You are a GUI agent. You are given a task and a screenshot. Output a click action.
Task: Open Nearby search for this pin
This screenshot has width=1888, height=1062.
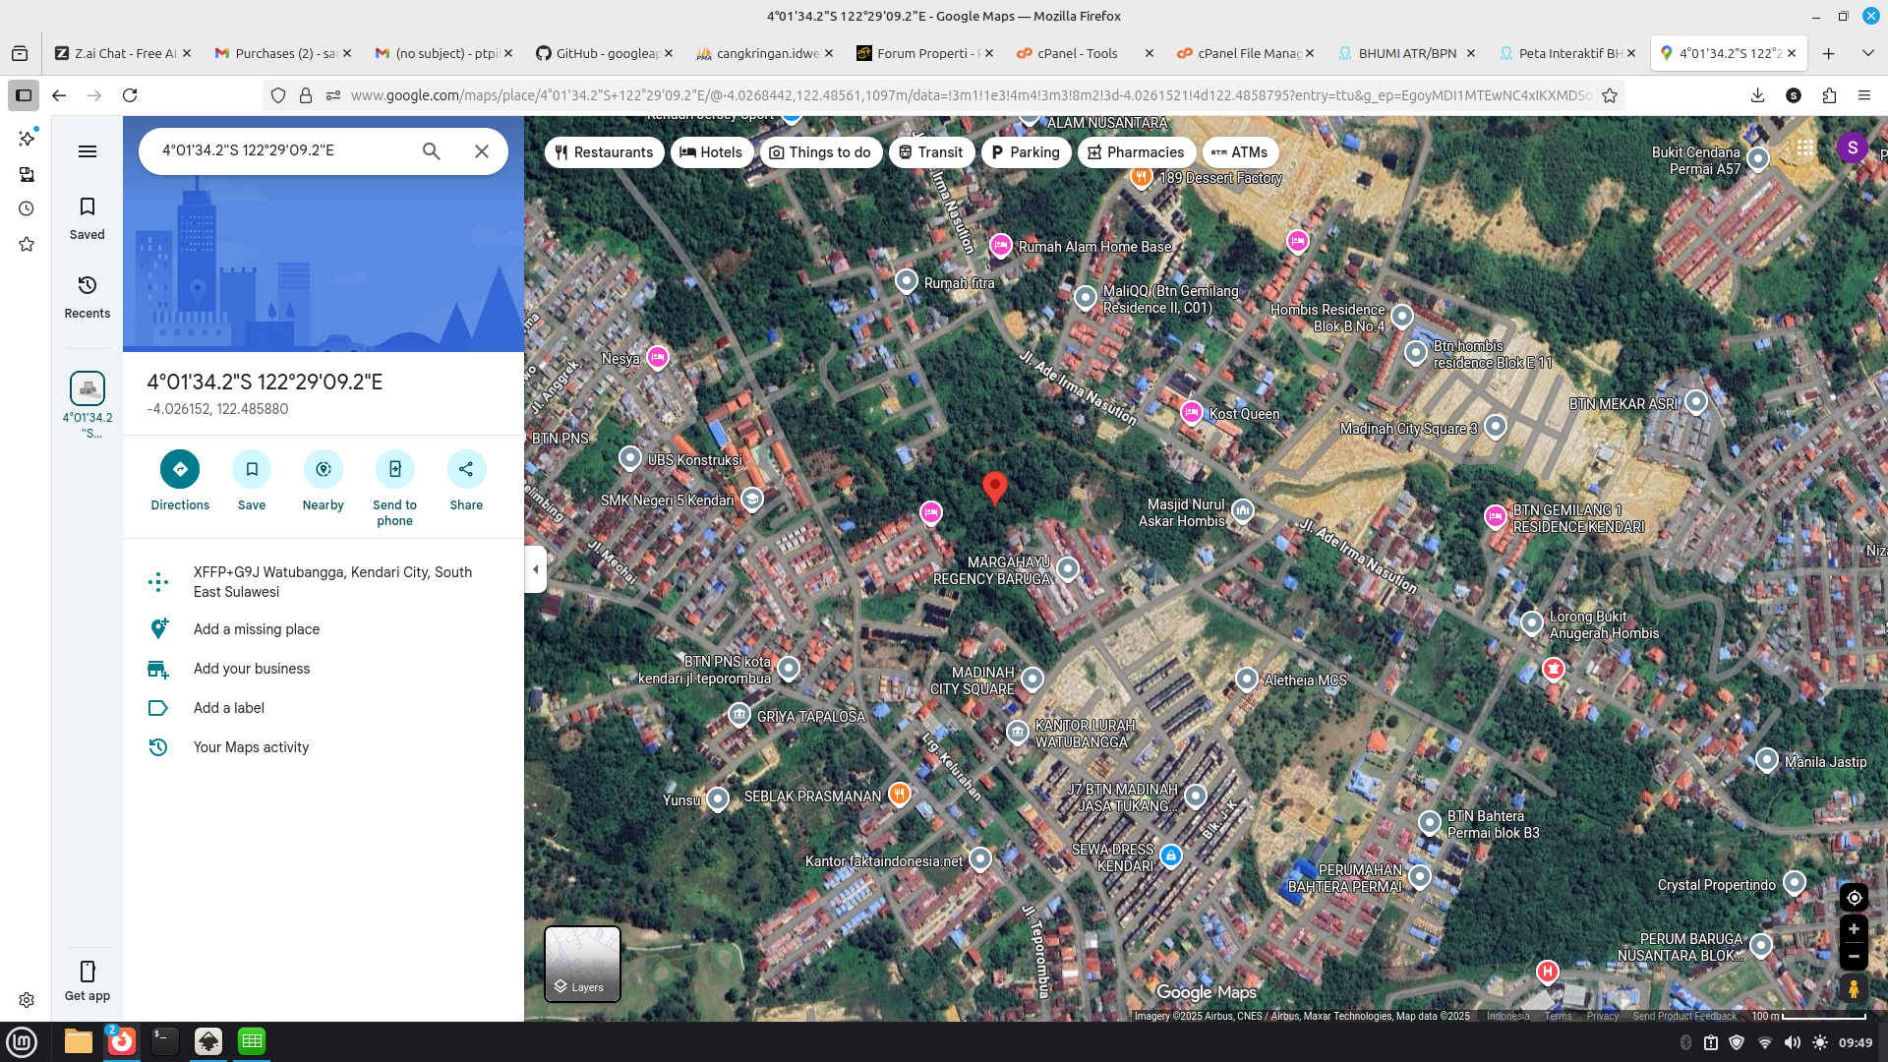[x=324, y=469]
